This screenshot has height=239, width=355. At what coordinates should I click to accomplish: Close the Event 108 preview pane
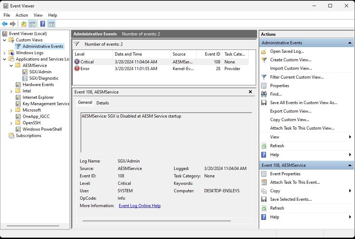tap(250, 92)
